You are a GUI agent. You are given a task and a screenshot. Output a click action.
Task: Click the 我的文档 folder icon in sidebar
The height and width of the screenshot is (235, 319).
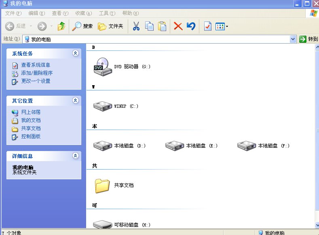pyautogui.click(x=15, y=121)
